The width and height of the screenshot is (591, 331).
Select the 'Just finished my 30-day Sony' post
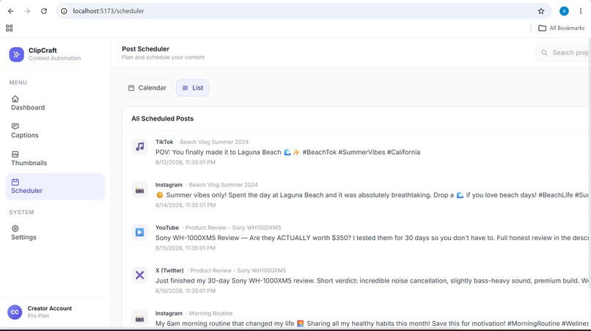(356, 280)
